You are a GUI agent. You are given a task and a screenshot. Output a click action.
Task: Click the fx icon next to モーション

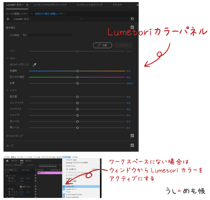[7, 175]
